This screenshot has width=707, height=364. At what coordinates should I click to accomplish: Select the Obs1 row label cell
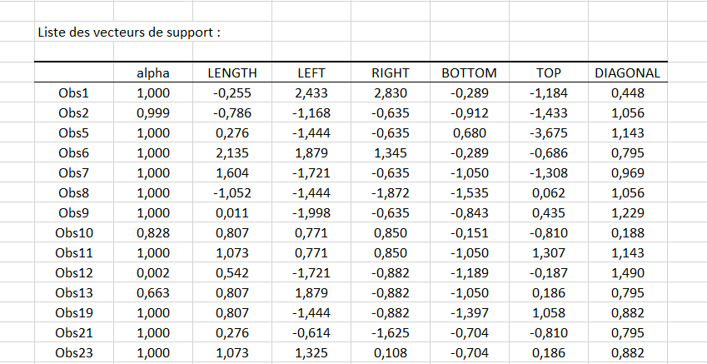(74, 93)
